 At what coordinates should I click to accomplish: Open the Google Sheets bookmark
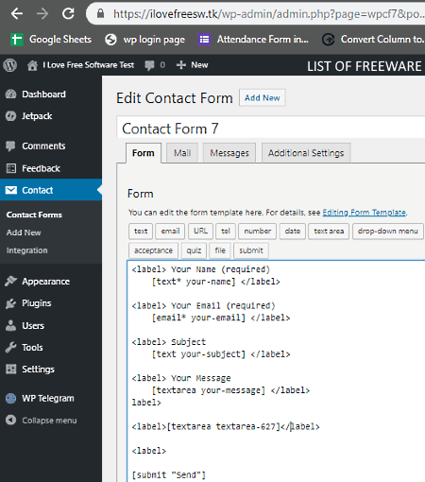(51, 40)
